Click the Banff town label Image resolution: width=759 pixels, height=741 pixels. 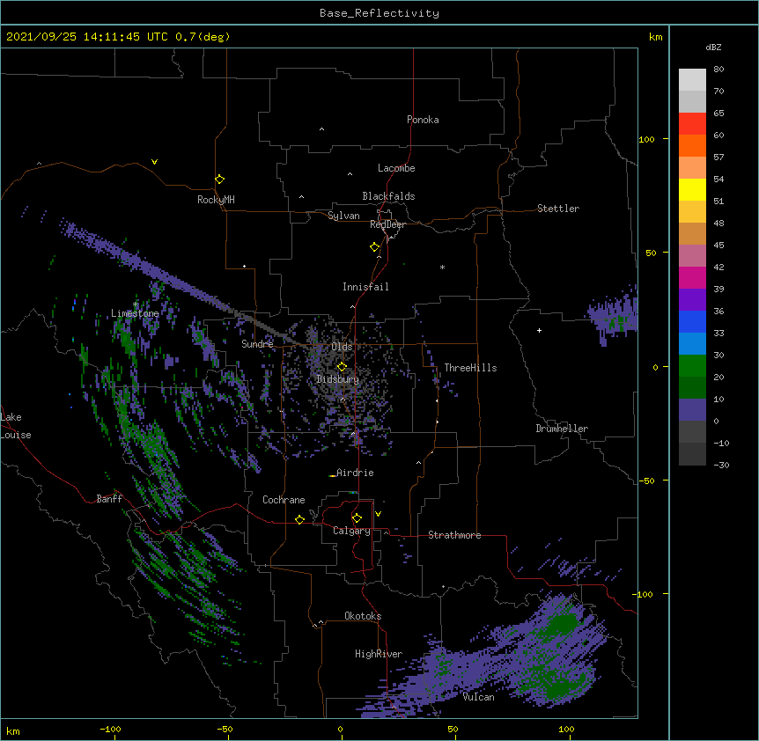pos(109,499)
